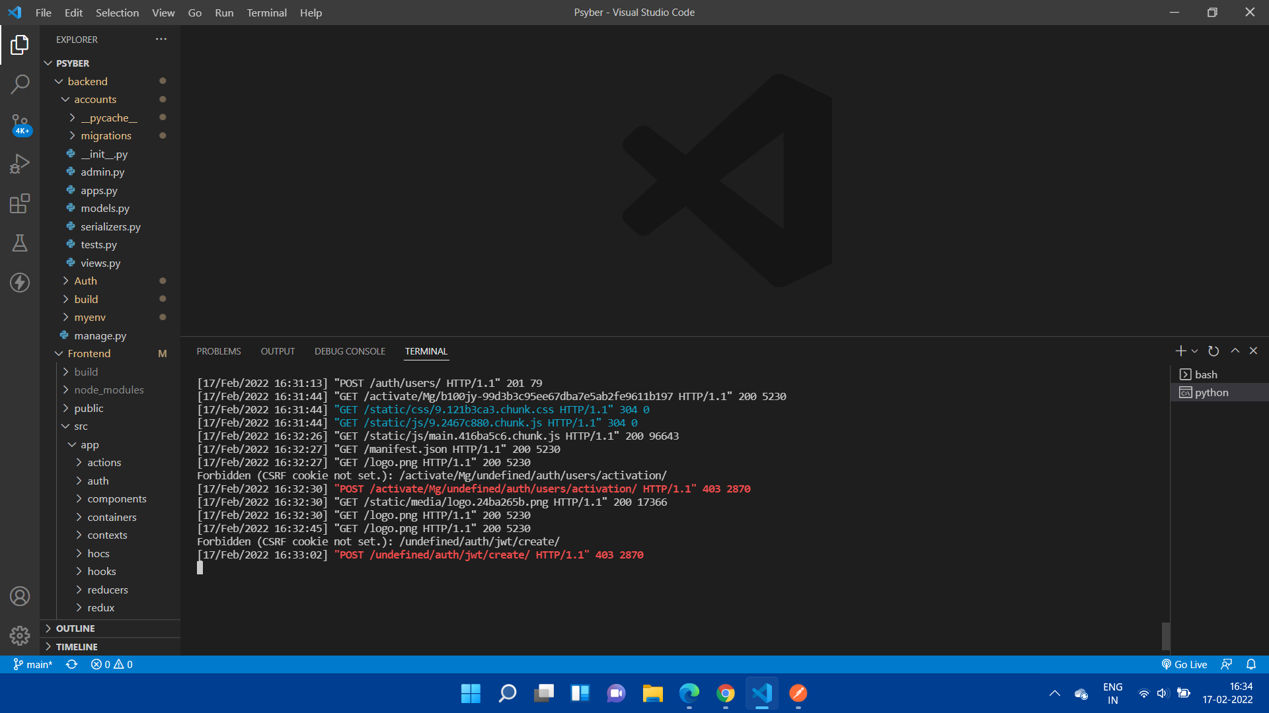Open the Testing view in the sidebar
1269x713 pixels.
[x=20, y=243]
